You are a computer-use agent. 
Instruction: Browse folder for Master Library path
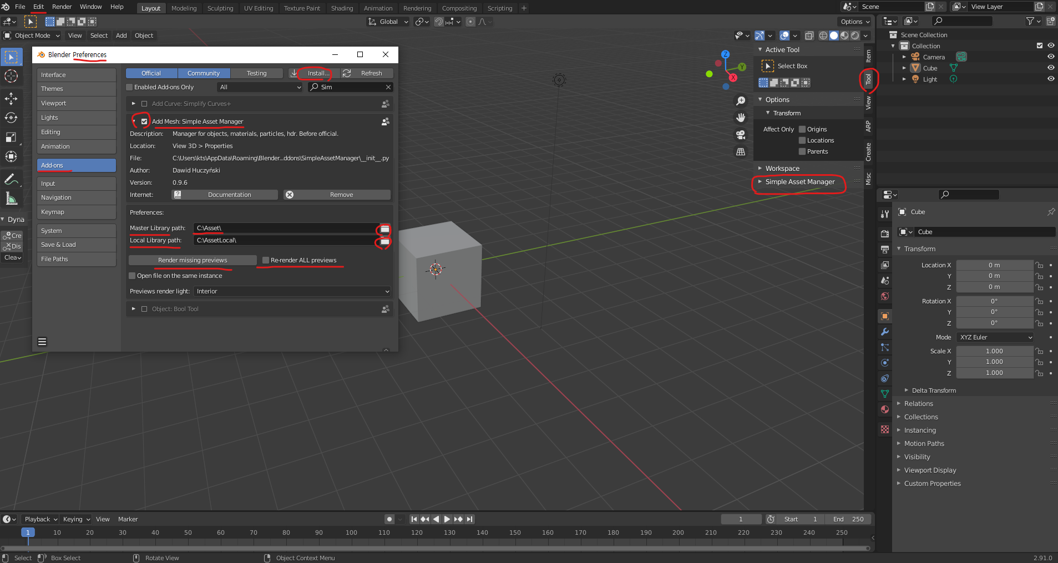[385, 229]
